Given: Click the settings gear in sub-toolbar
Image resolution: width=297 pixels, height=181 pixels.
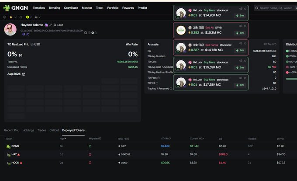Looking at the screenshot, I should click(5, 17).
